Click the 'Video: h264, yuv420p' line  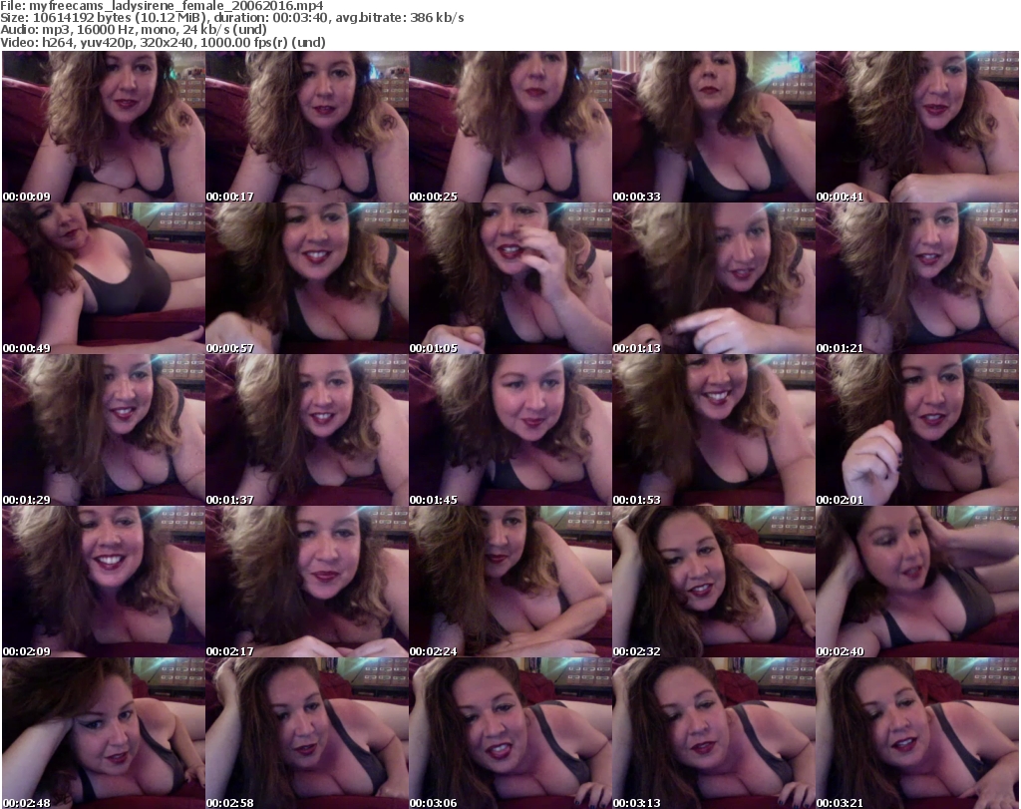(163, 42)
